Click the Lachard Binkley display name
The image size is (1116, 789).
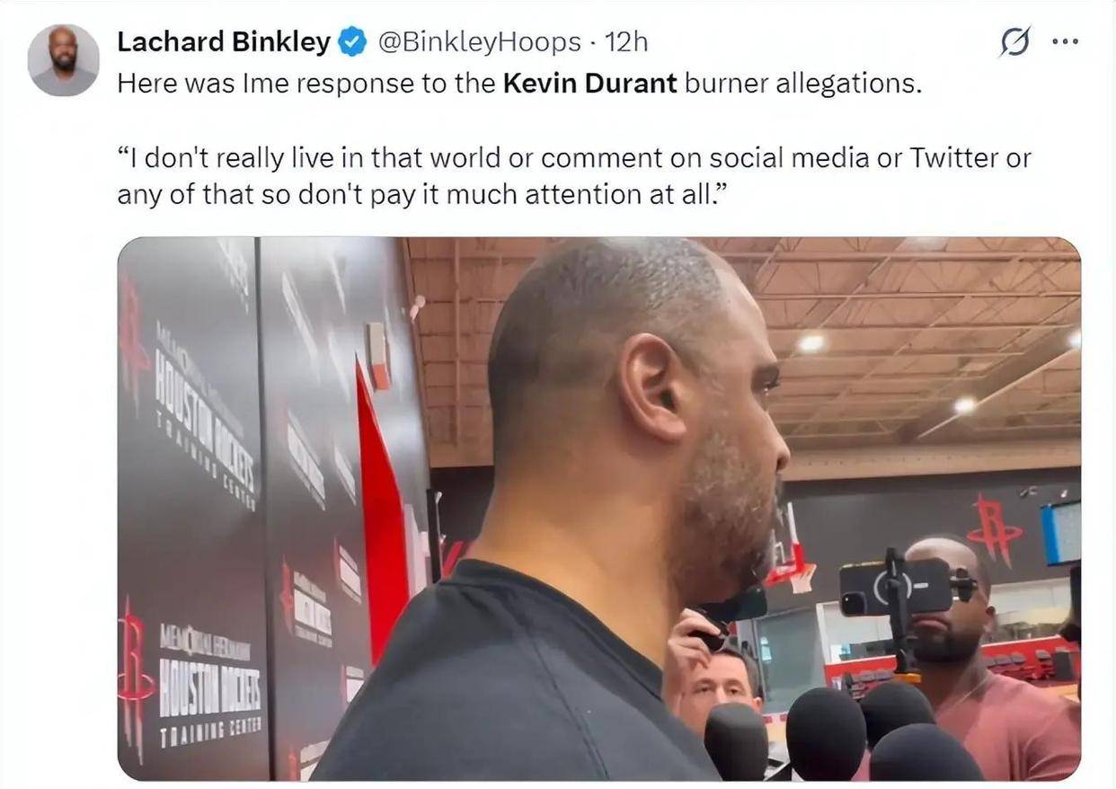click(224, 42)
